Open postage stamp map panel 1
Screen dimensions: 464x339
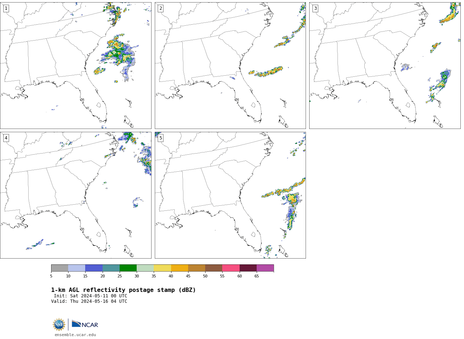75,66
